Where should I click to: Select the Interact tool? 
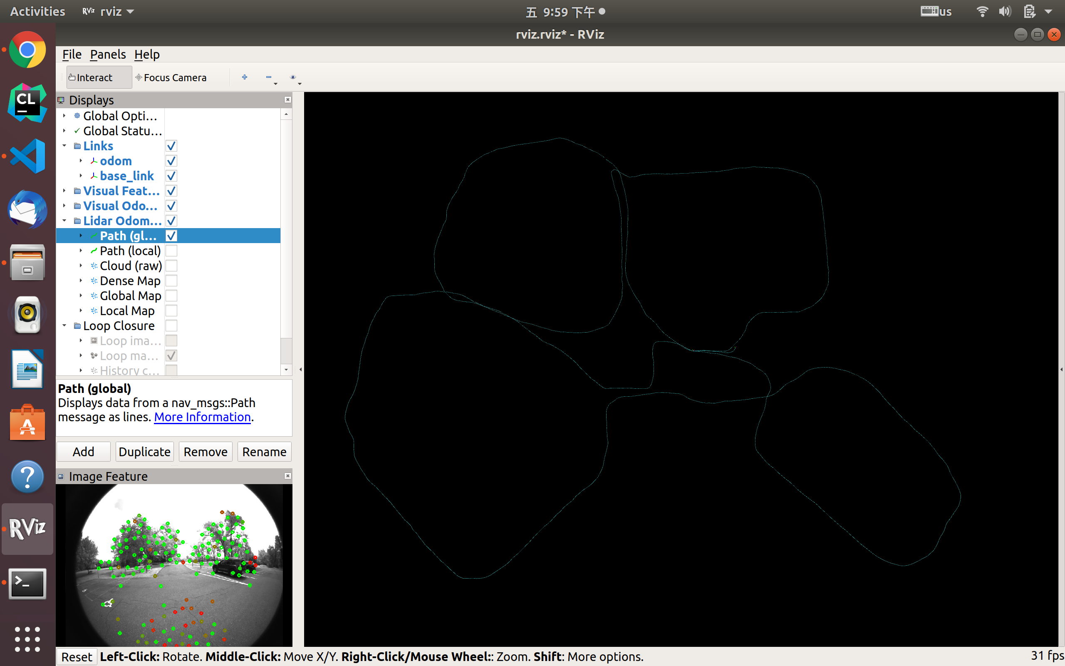[x=99, y=77]
